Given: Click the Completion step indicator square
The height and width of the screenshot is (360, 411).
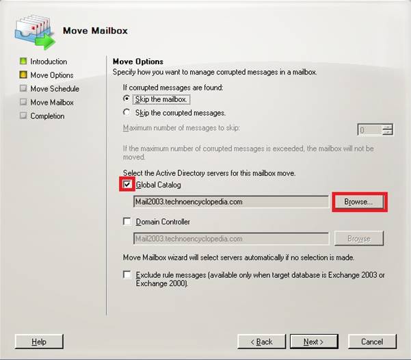Looking at the screenshot, I should pos(23,116).
